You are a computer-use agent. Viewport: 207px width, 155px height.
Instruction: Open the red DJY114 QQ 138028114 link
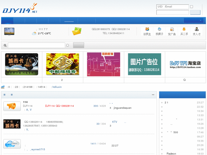[60, 106]
